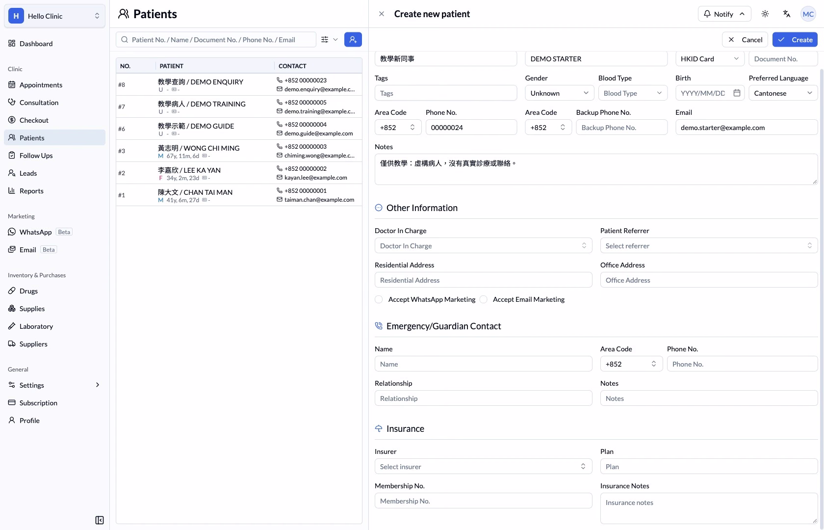Screen dimensions: 824x530
Task: Open the Laboratory page
Action: coord(54,326)
